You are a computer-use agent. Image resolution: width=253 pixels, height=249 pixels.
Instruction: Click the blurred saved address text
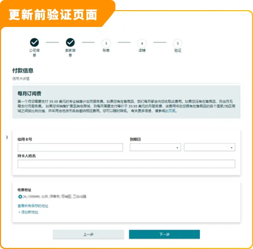pyautogui.click(x=55, y=197)
